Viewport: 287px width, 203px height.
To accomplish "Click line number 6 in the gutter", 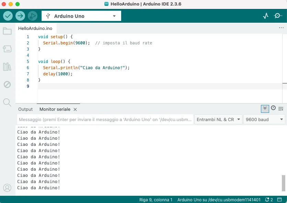I will [28, 68].
